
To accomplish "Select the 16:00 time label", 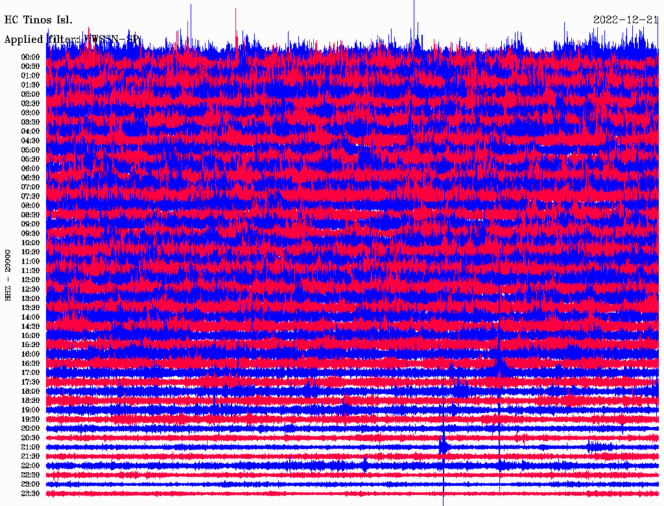I will click(30, 354).
